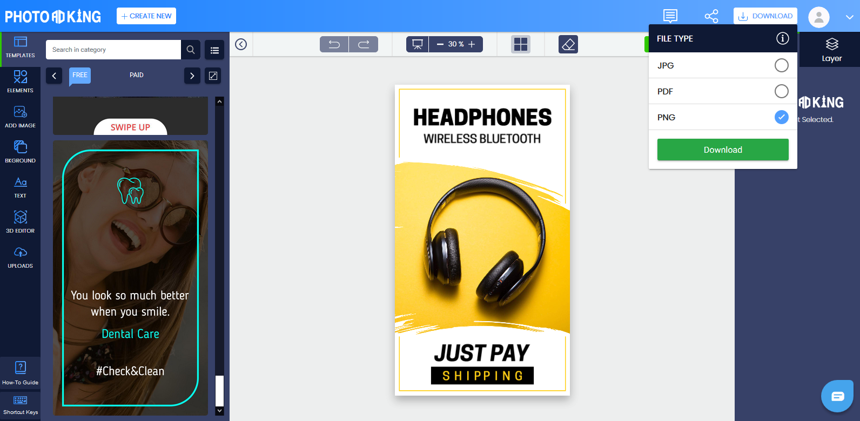860x421 pixels.
Task: Click the file type info icon
Action: coord(782,38)
